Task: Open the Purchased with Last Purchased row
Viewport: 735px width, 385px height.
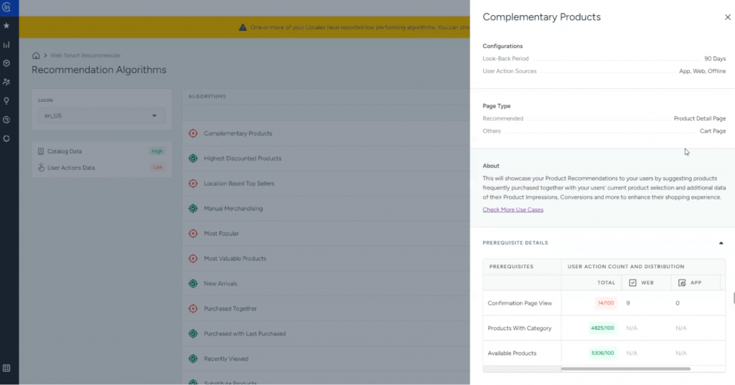Action: pyautogui.click(x=326, y=334)
